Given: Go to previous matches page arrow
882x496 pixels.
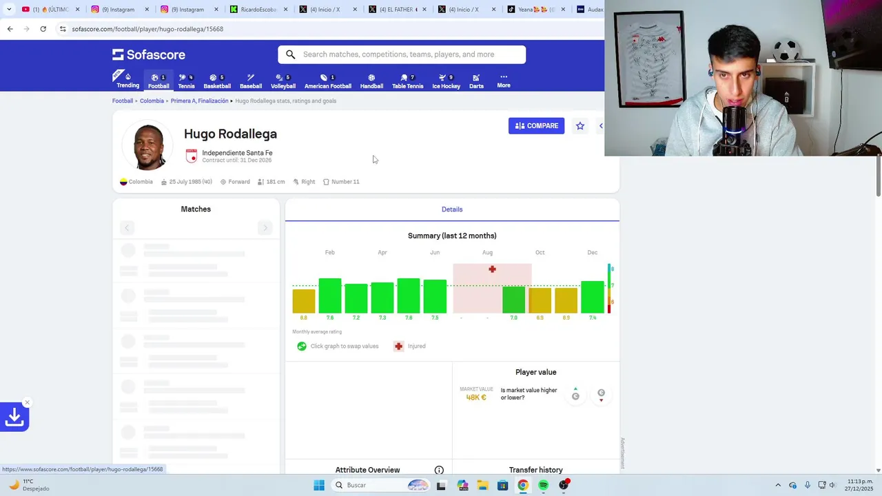Looking at the screenshot, I should pyautogui.click(x=127, y=228).
